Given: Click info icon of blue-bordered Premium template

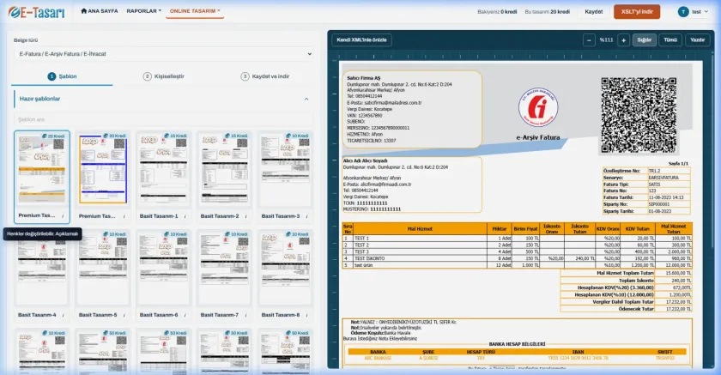Looking at the screenshot, I should (124, 216).
